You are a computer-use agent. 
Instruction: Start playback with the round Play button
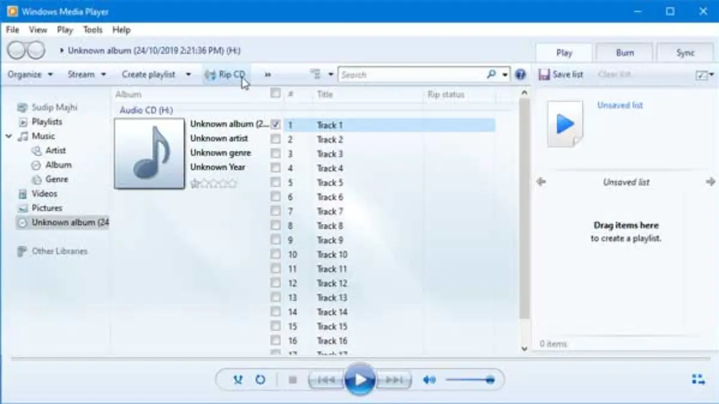(359, 379)
